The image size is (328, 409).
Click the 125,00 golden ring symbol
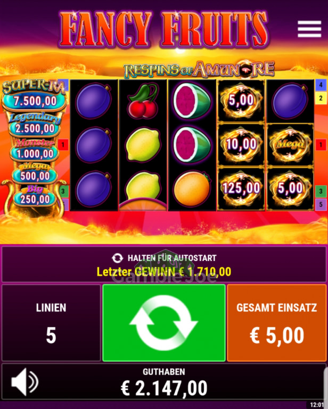[x=241, y=189]
